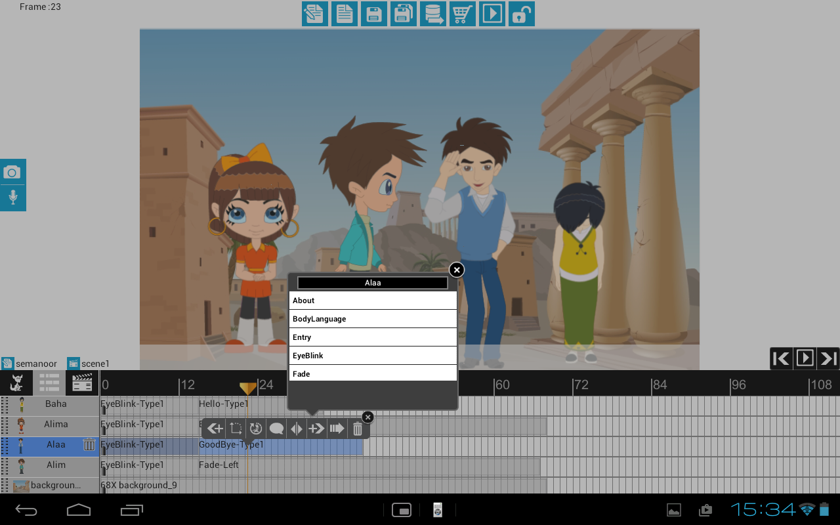Switch to the list view tab
The height and width of the screenshot is (525, 840).
49,383
